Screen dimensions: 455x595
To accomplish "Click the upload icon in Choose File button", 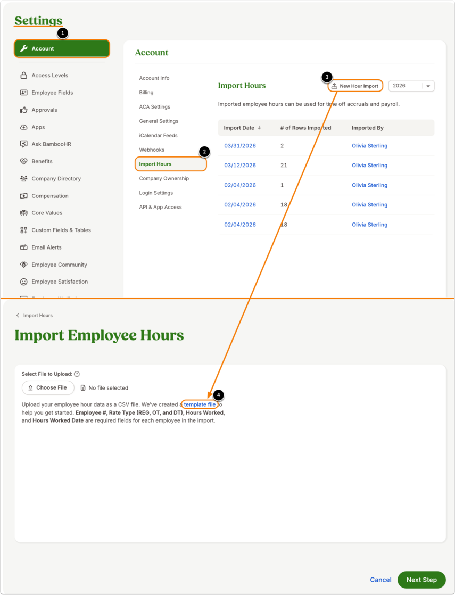I will point(31,388).
